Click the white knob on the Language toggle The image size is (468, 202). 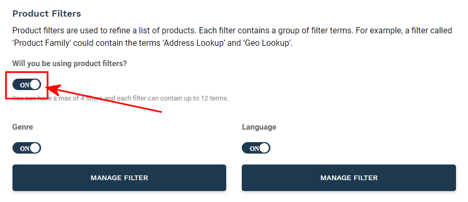point(265,148)
